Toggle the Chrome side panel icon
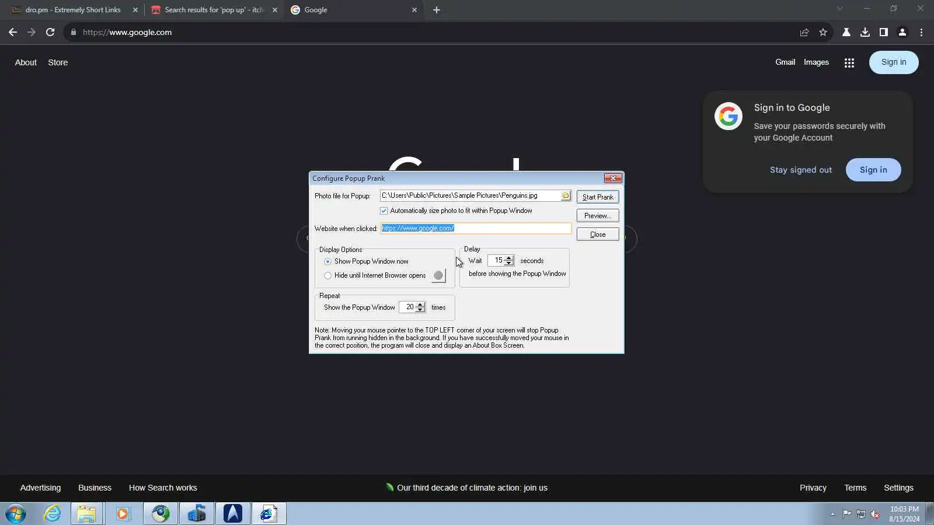Viewport: 934px width, 525px height. (x=884, y=32)
